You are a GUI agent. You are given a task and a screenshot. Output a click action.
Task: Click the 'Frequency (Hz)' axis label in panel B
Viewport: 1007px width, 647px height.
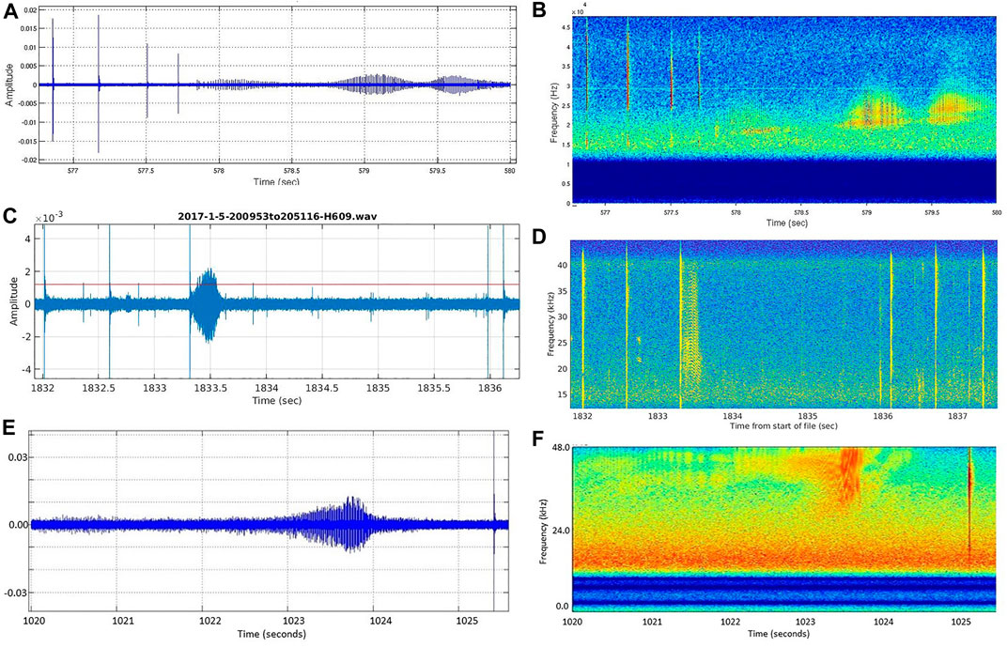point(553,111)
